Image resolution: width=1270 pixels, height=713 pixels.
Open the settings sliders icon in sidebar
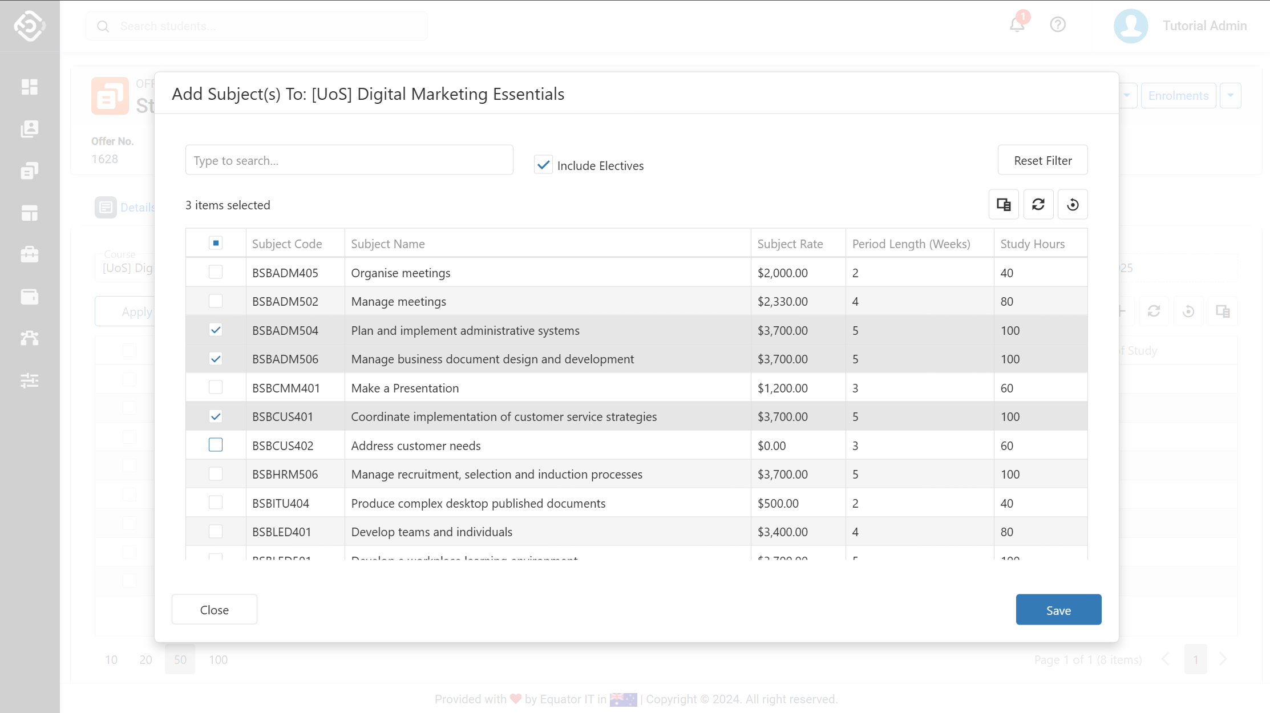pos(30,380)
